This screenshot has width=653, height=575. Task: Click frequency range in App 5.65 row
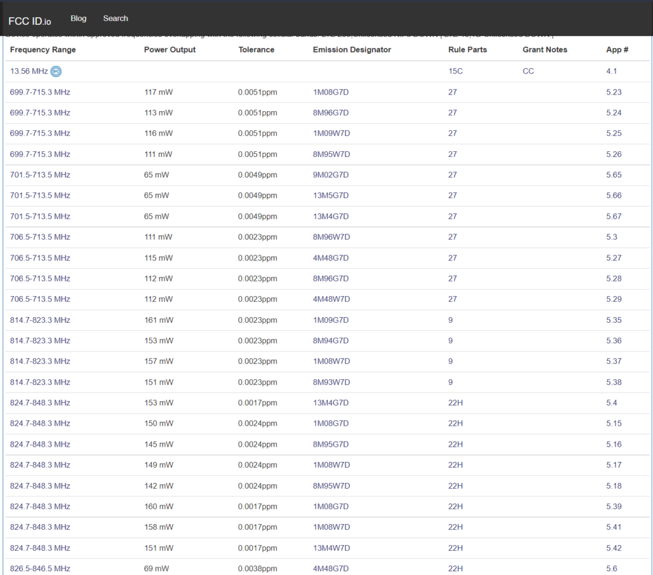coord(40,175)
